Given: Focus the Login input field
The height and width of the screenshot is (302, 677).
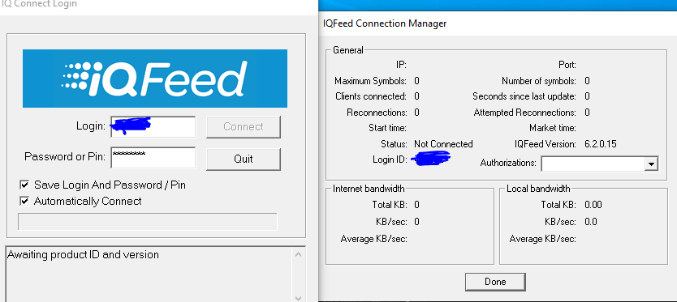Looking at the screenshot, I should 153,126.
